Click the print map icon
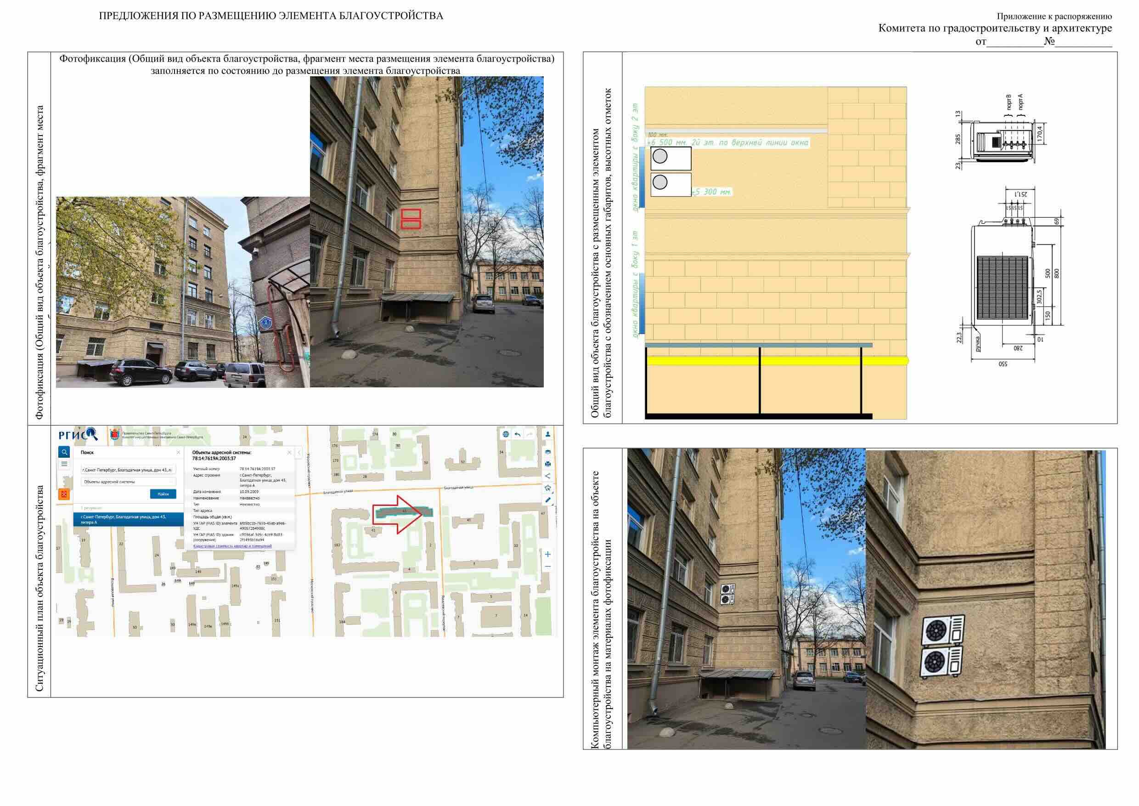The height and width of the screenshot is (806, 1139). 547,464
